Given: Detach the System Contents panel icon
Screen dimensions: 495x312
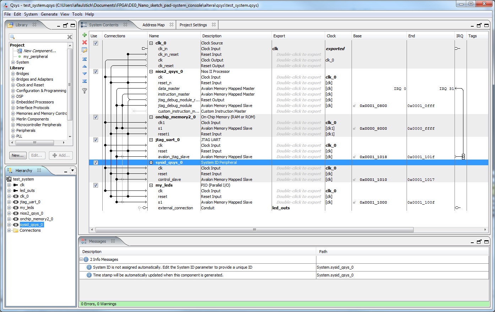Looking at the screenshot, I should (x=479, y=26).
